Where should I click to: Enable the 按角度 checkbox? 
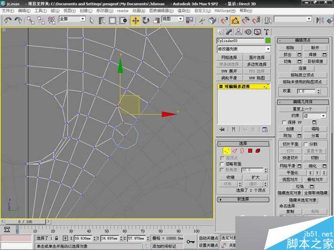(x=222, y=170)
